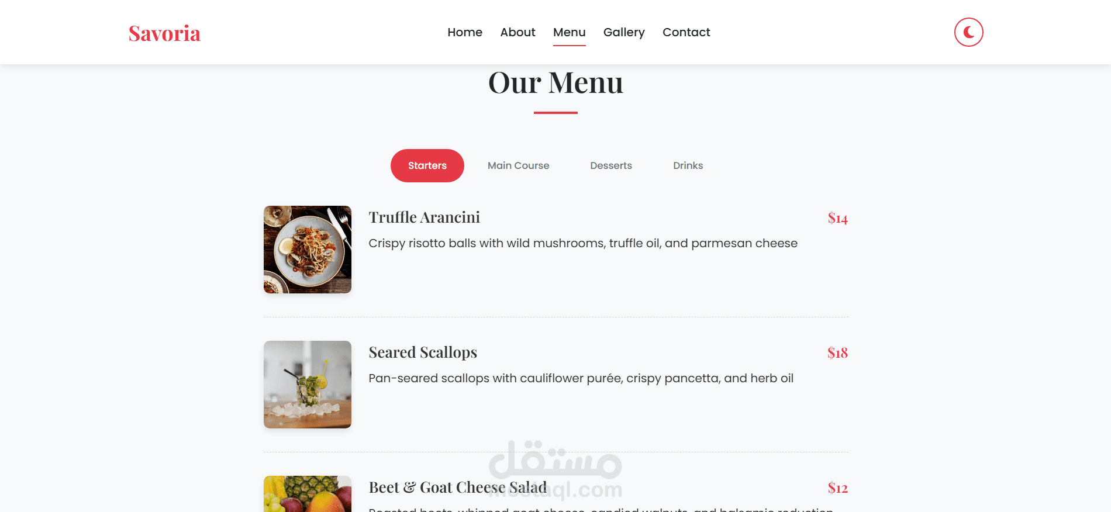
Task: Open the Gallery page link
Action: pos(624,32)
